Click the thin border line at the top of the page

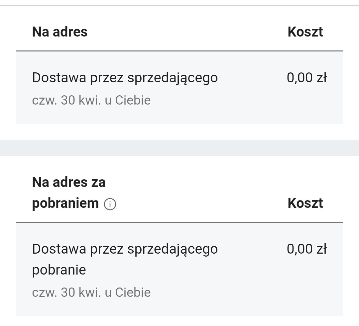pos(179,5)
